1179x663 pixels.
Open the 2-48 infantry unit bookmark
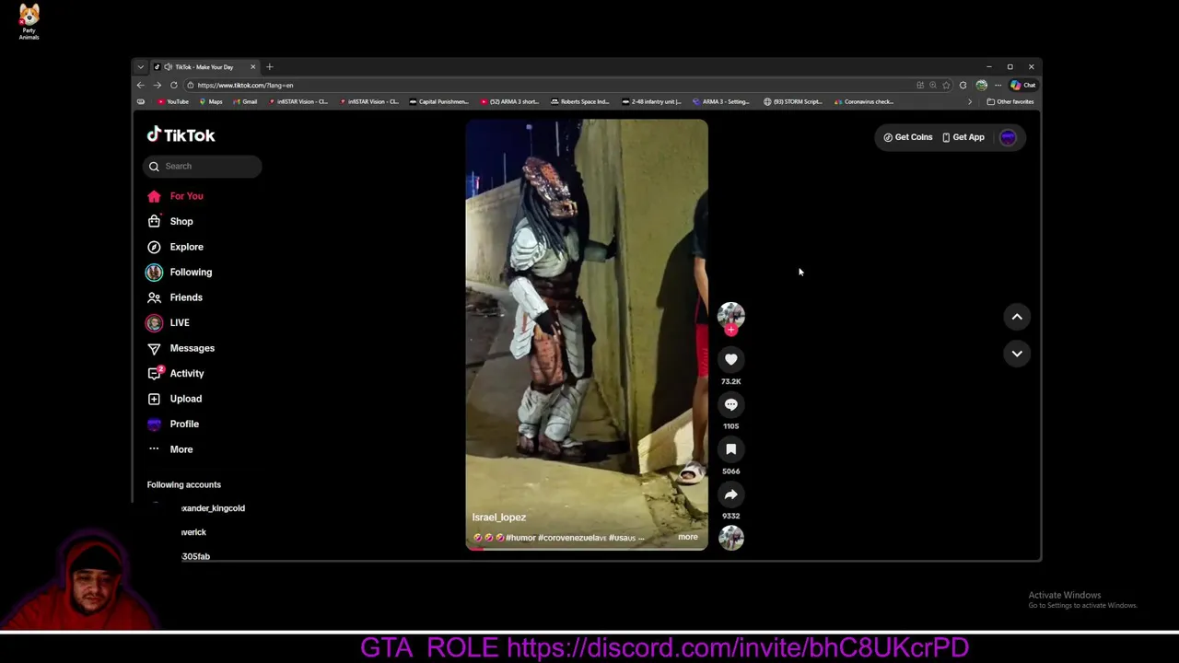click(x=651, y=101)
